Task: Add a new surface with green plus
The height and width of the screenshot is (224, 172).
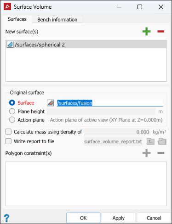Action: click(x=146, y=31)
